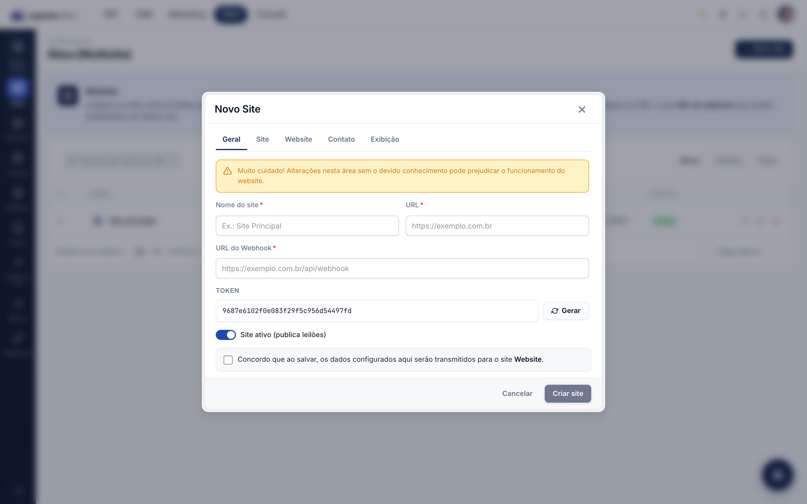
Task: Select the Geral tab
Action: [231, 139]
